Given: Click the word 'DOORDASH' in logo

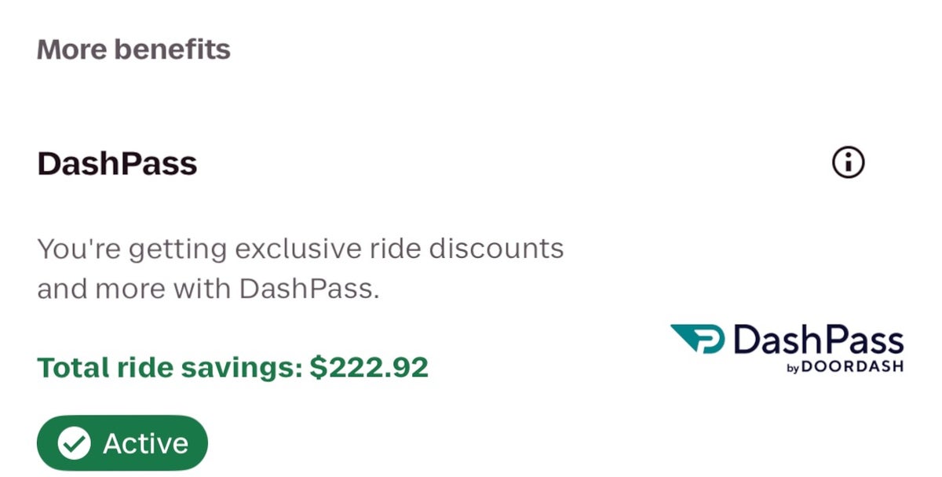Looking at the screenshot, I should pyautogui.click(x=853, y=366).
